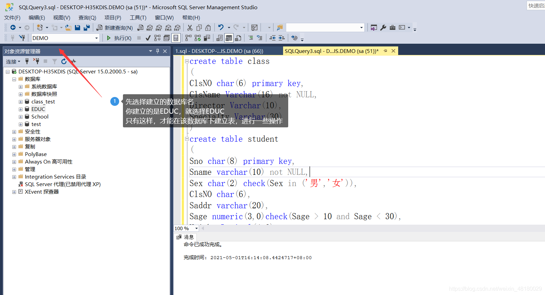Open a new DAX query

177,28
